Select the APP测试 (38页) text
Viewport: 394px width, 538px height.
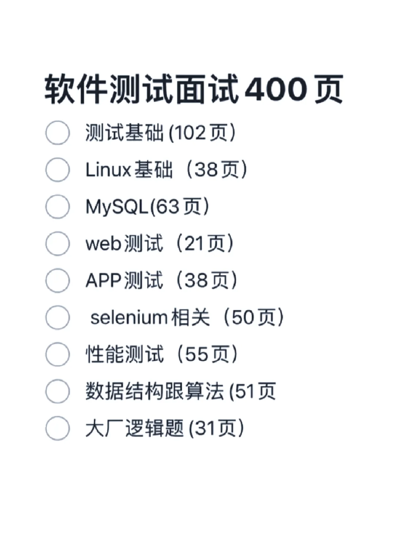point(161,280)
